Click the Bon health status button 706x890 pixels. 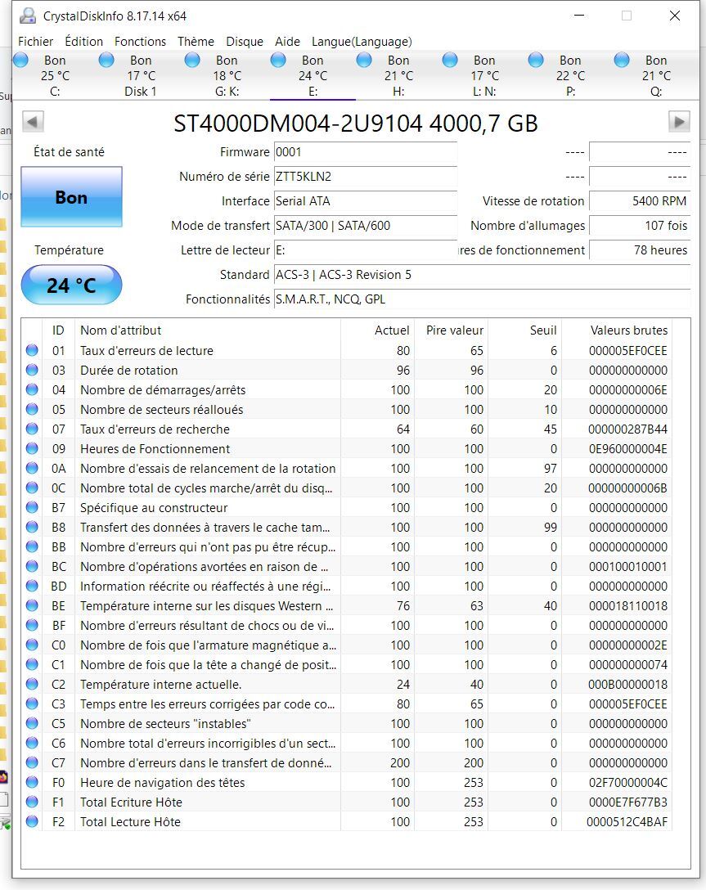click(x=71, y=197)
